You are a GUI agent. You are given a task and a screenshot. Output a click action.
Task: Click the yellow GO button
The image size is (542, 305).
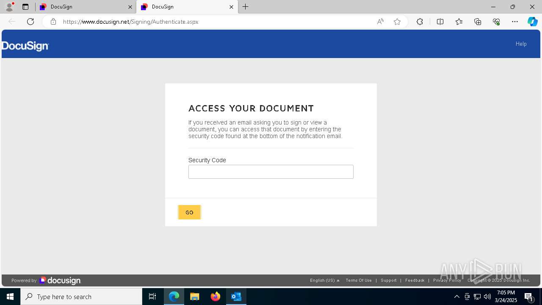point(189,212)
